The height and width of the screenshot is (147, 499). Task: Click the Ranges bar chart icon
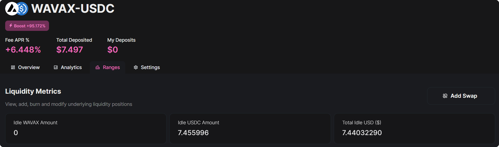97,67
